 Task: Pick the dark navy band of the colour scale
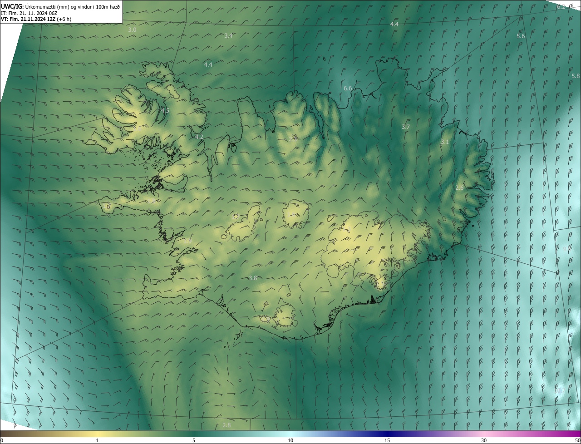[x=387, y=434]
